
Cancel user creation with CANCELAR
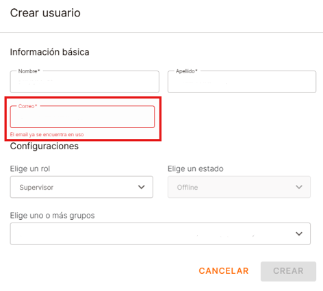coord(224,271)
